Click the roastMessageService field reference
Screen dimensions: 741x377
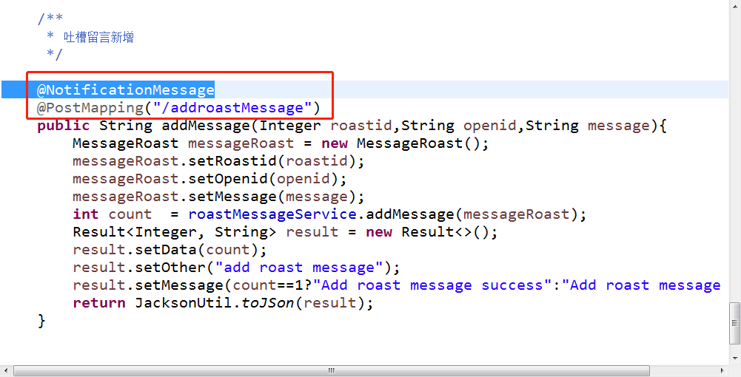click(272, 214)
